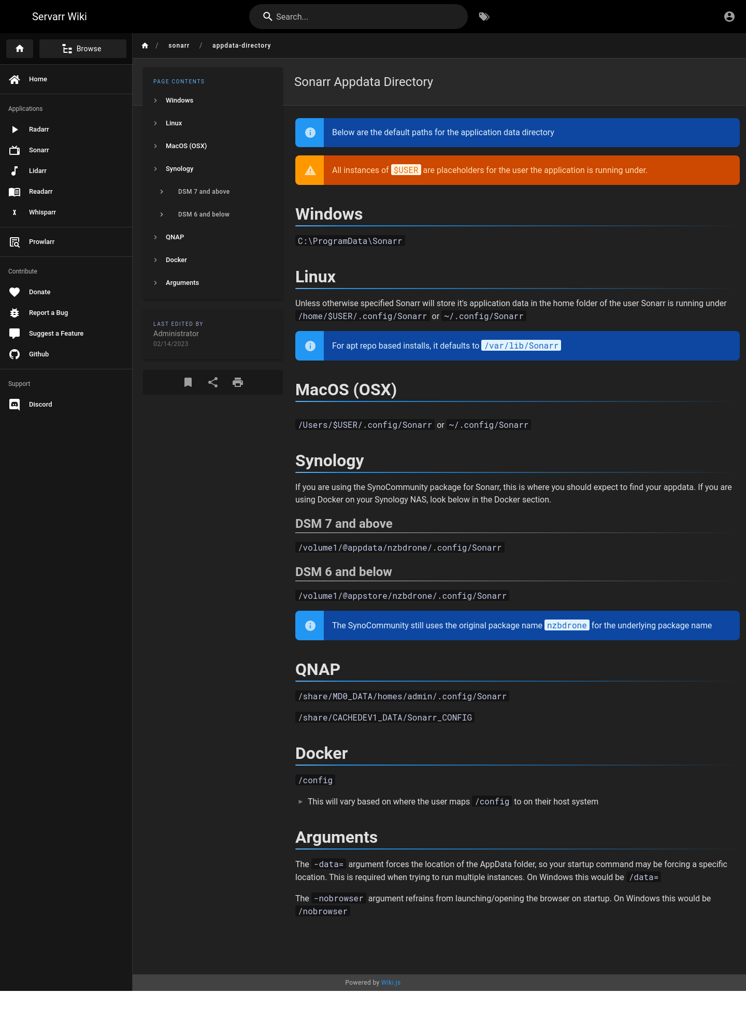Click the print icon
The width and height of the screenshot is (746, 1036).
[238, 382]
